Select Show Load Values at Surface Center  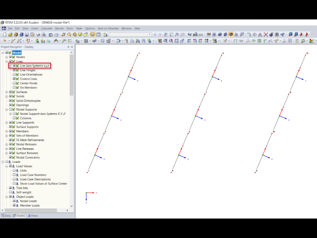click(43, 184)
